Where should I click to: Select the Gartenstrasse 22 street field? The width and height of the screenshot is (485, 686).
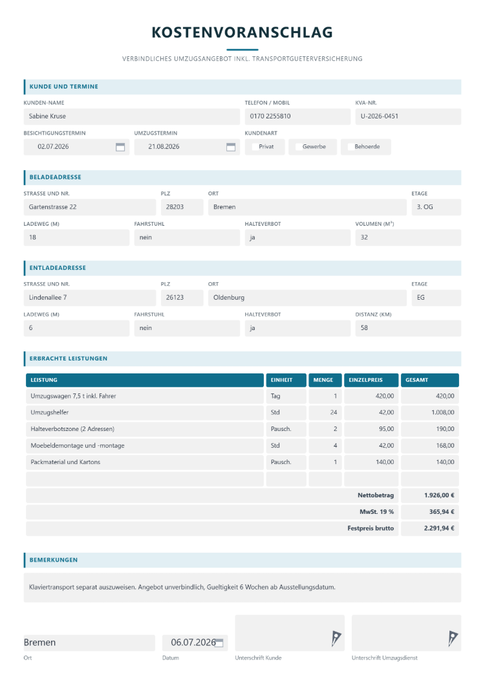point(90,207)
